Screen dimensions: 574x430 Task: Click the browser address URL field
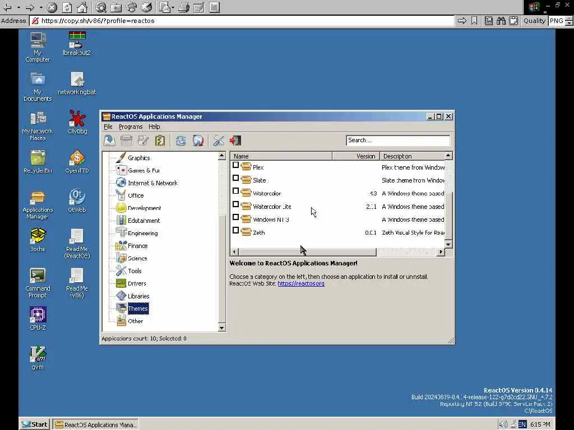242,21
